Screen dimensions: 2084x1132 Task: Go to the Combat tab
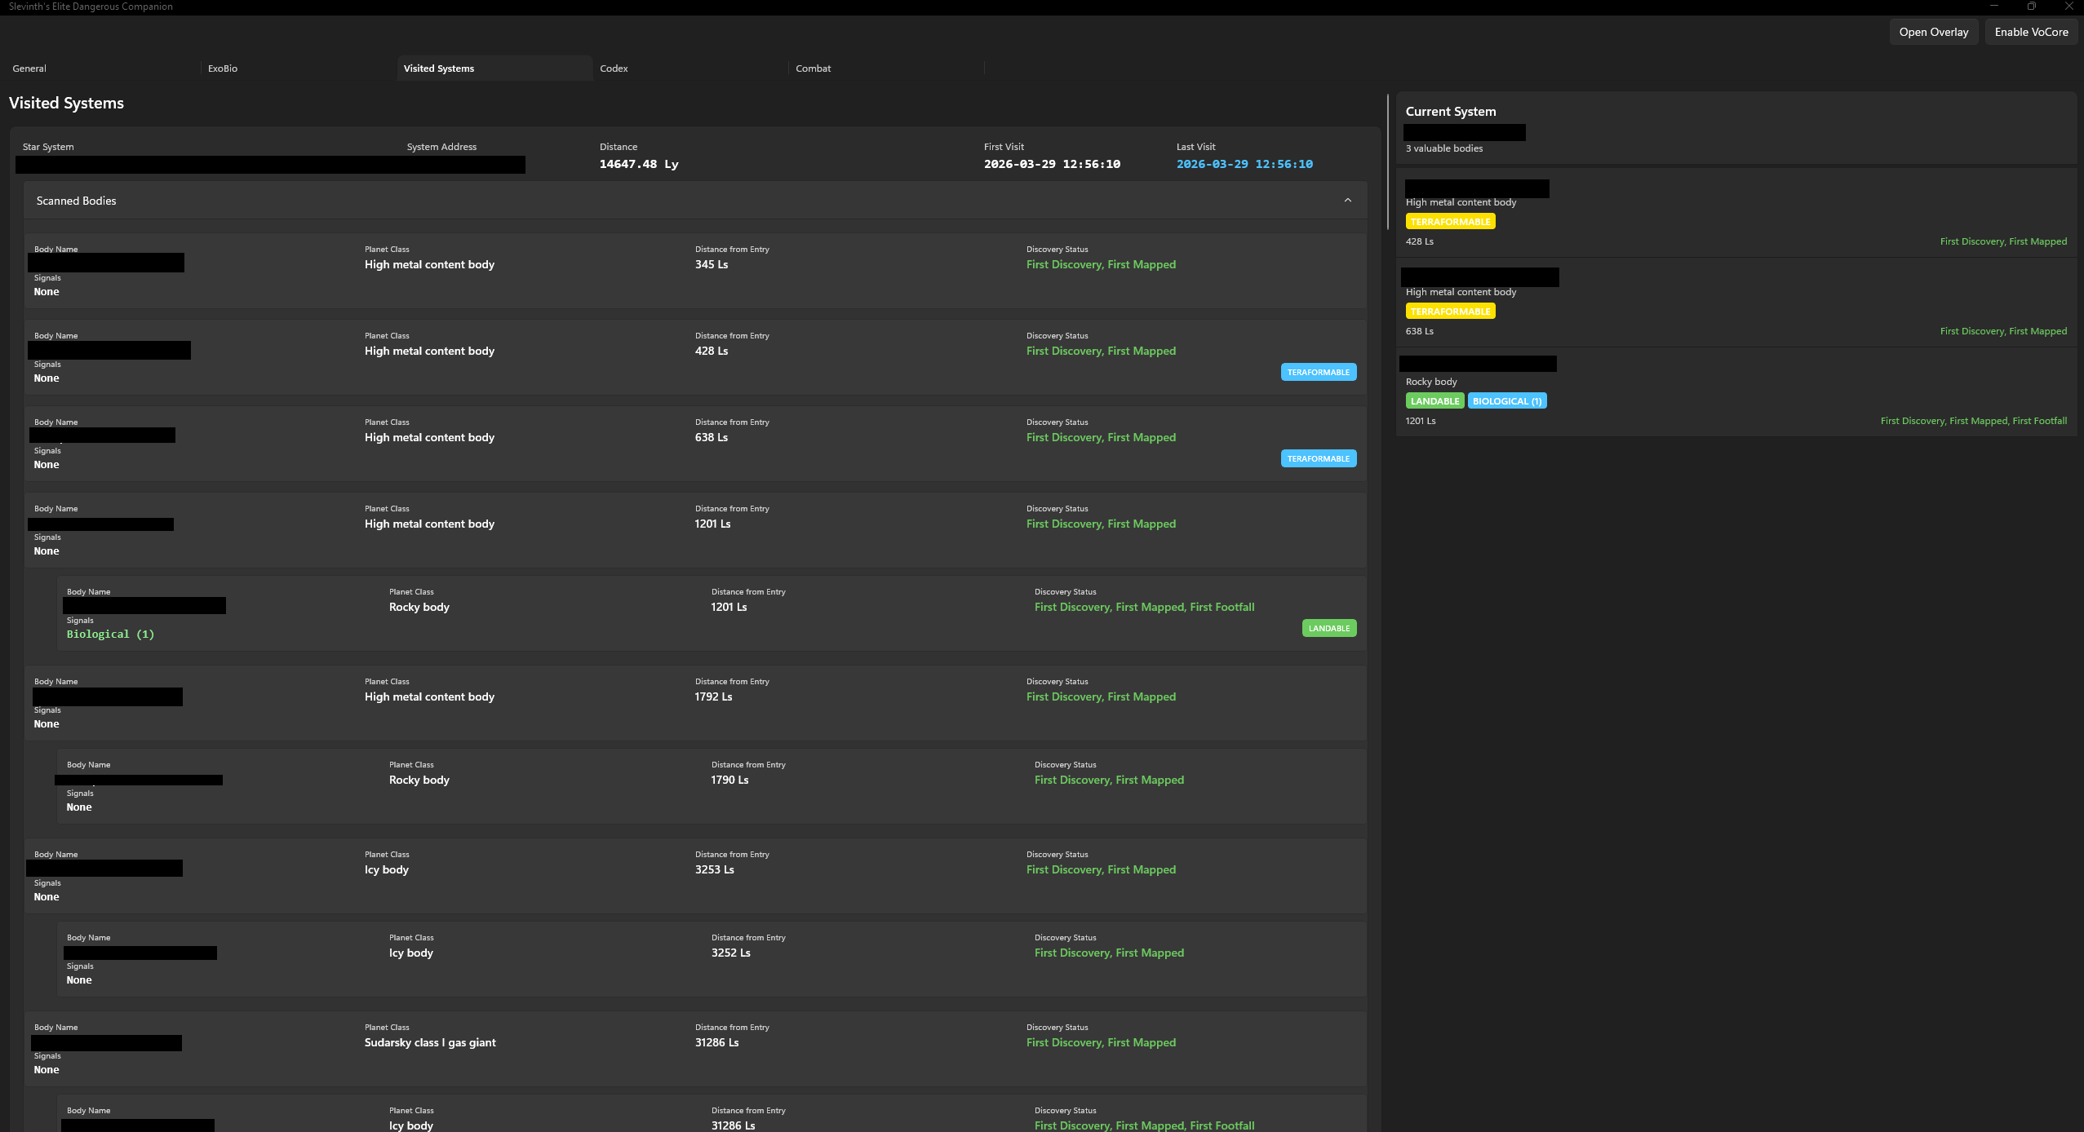coord(813,69)
